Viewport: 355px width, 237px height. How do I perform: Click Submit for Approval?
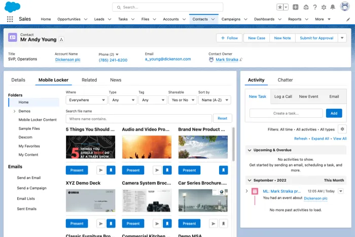coord(316,38)
